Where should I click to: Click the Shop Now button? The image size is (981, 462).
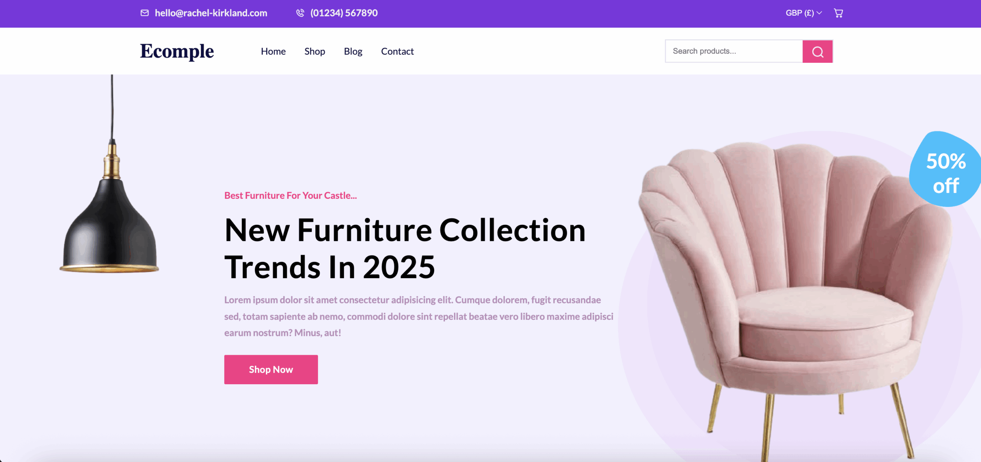tap(271, 369)
